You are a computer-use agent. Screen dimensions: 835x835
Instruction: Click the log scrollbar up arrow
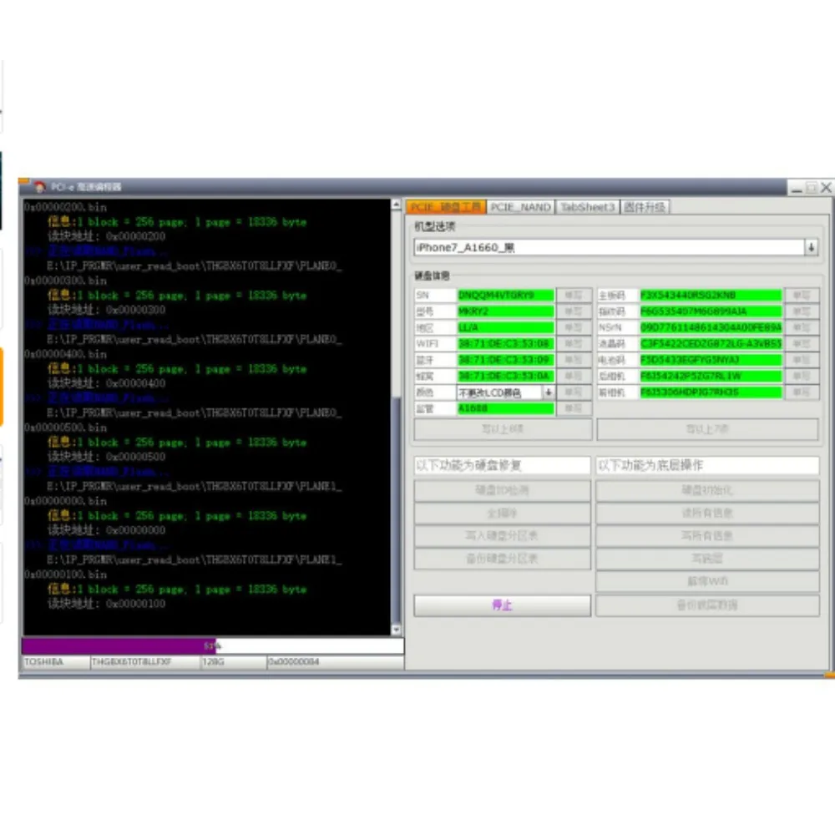(x=396, y=205)
